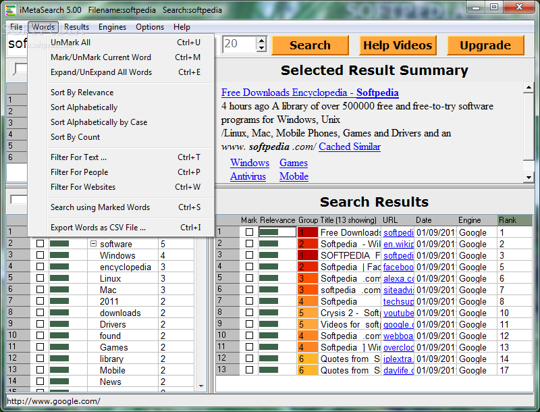Follow the Antivirus link in summary
The image size is (540, 412).
click(x=248, y=176)
